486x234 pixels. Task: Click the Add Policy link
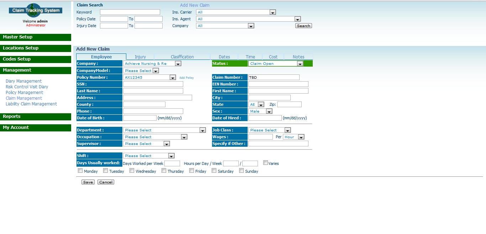(186, 78)
